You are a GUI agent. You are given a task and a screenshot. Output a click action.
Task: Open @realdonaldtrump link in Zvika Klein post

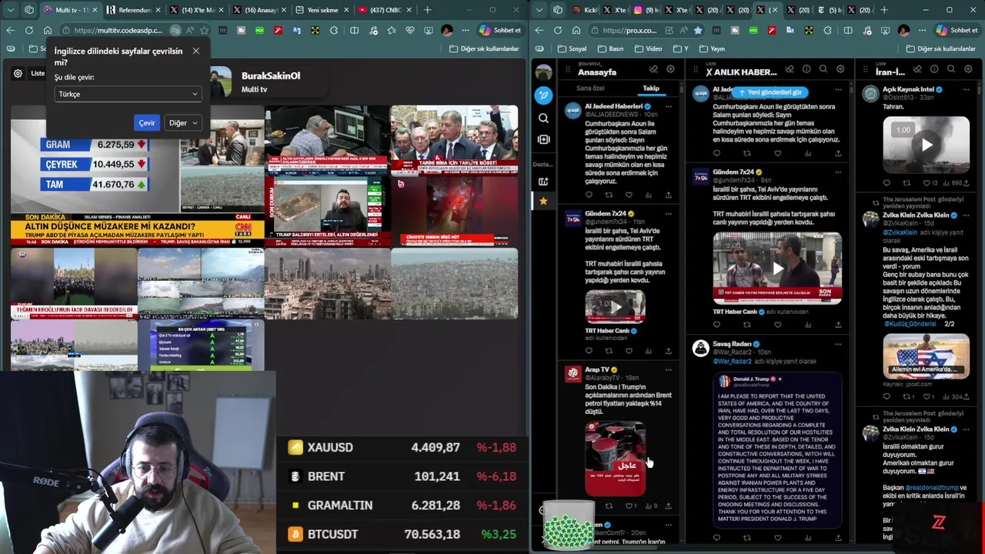pyautogui.click(x=932, y=488)
